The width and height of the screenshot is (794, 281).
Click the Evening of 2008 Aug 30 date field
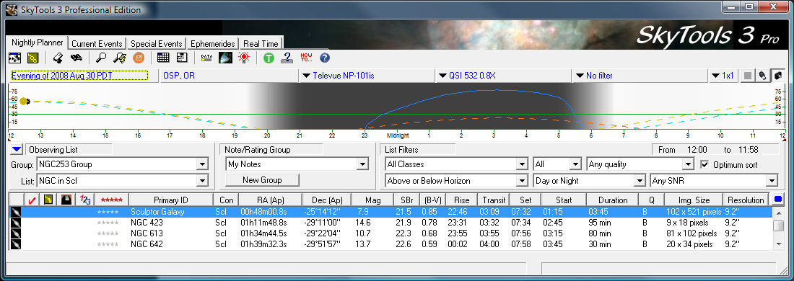(x=79, y=76)
